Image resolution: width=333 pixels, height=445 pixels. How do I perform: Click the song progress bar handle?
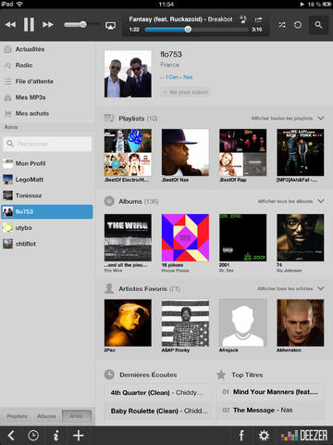(188, 30)
